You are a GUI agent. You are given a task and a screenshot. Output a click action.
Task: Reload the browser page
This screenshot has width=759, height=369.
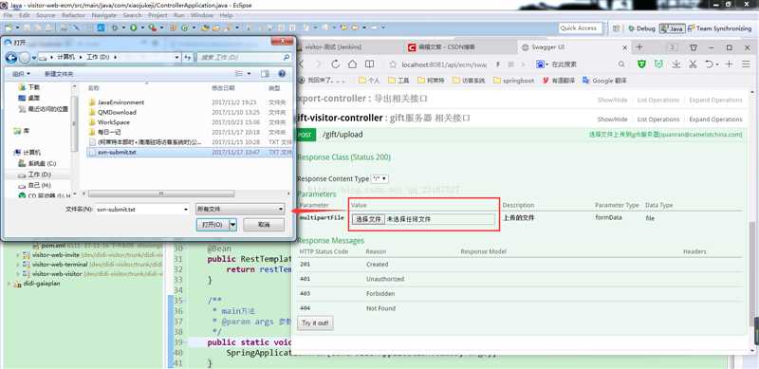tap(336, 64)
